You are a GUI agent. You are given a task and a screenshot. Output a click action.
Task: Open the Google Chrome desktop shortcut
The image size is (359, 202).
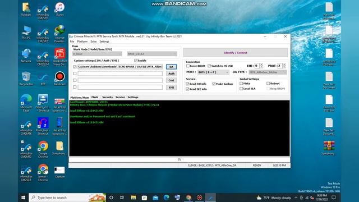click(43, 149)
